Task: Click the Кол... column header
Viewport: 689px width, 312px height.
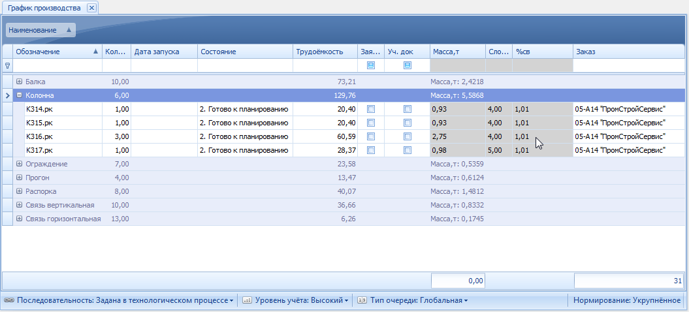Action: pyautogui.click(x=116, y=52)
